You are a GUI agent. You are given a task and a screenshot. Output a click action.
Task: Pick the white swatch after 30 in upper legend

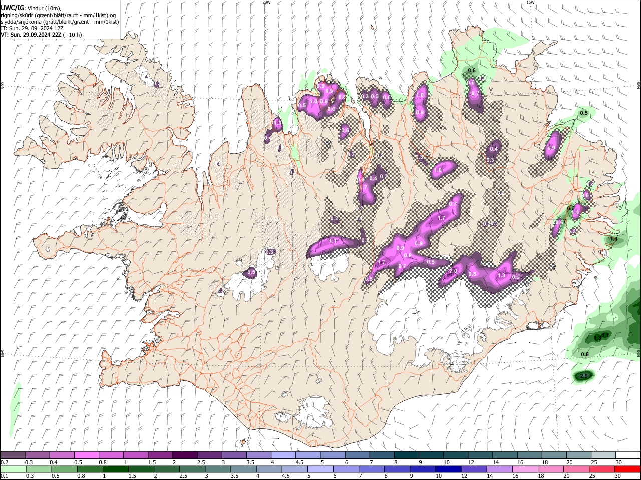(628, 455)
